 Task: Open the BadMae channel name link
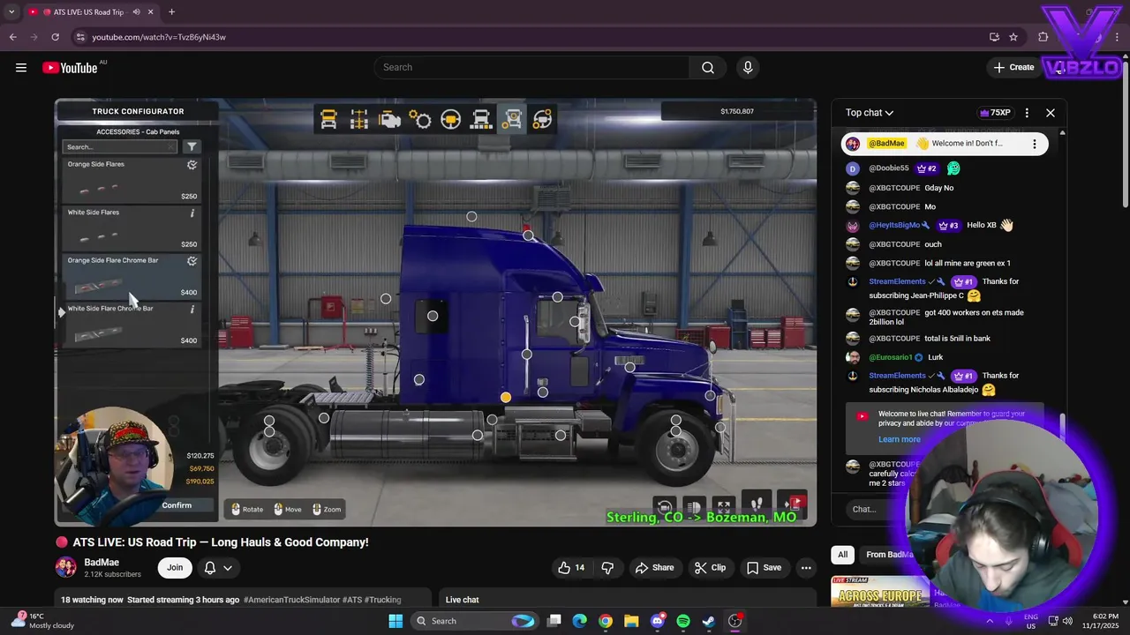102,563
